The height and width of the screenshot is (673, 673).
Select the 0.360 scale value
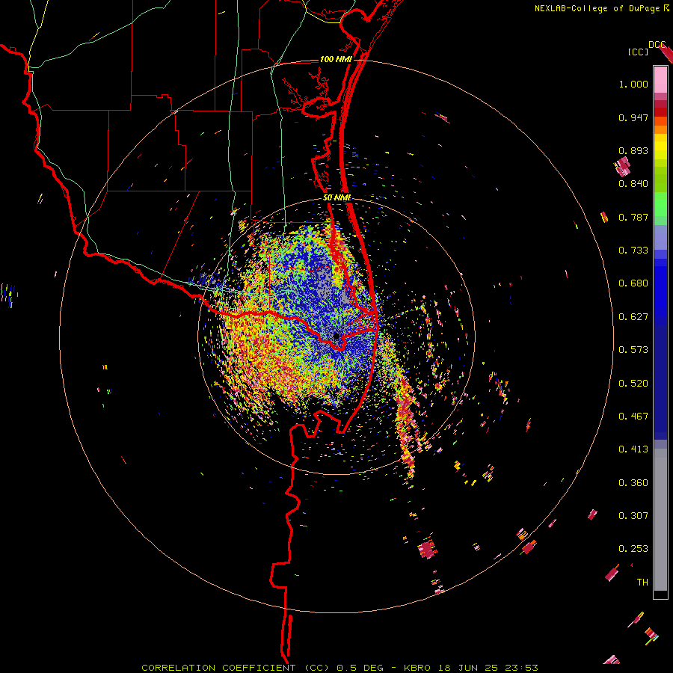pos(633,483)
